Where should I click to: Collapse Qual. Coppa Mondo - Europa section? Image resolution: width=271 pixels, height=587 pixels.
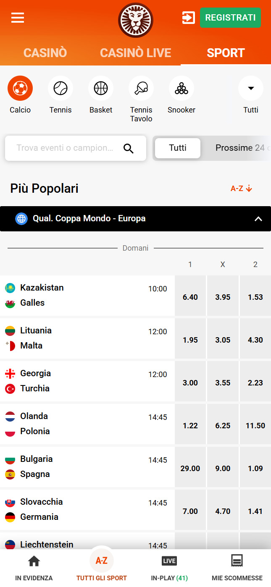coord(258,219)
